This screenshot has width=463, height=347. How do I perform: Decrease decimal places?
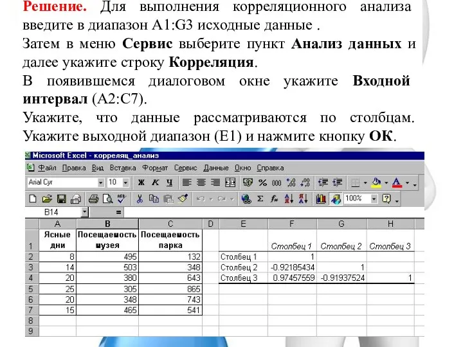pos(305,182)
